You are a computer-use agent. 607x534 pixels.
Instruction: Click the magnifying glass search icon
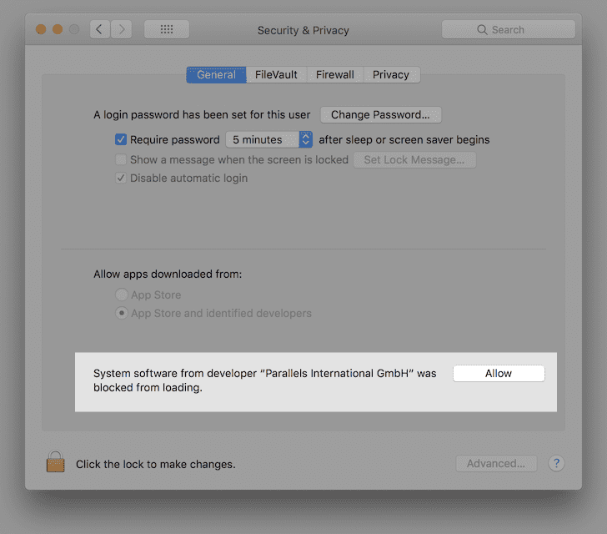click(x=482, y=30)
